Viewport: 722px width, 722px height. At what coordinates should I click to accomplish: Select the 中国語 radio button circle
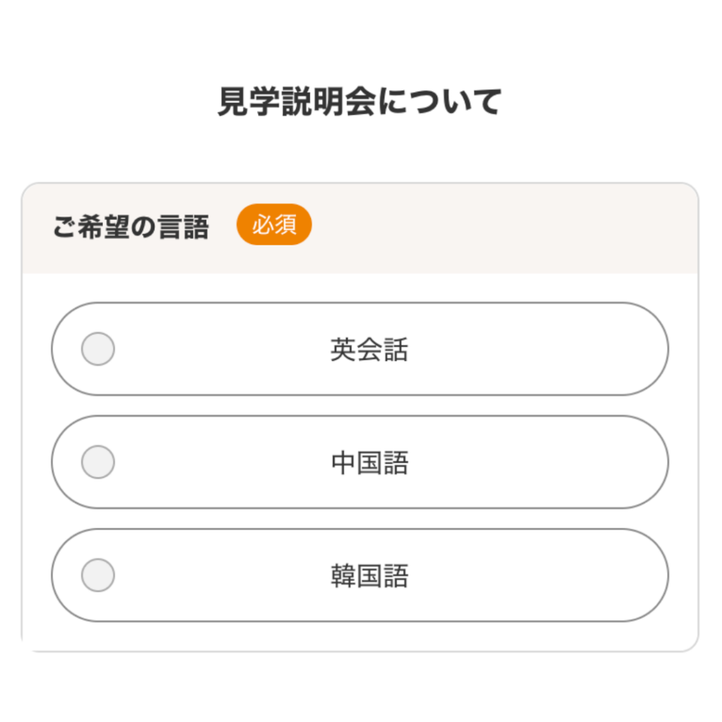click(98, 463)
